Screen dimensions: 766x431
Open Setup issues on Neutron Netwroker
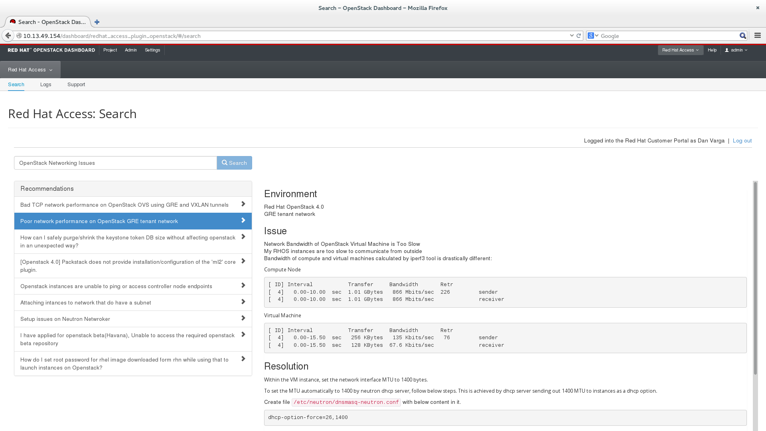(x=133, y=319)
